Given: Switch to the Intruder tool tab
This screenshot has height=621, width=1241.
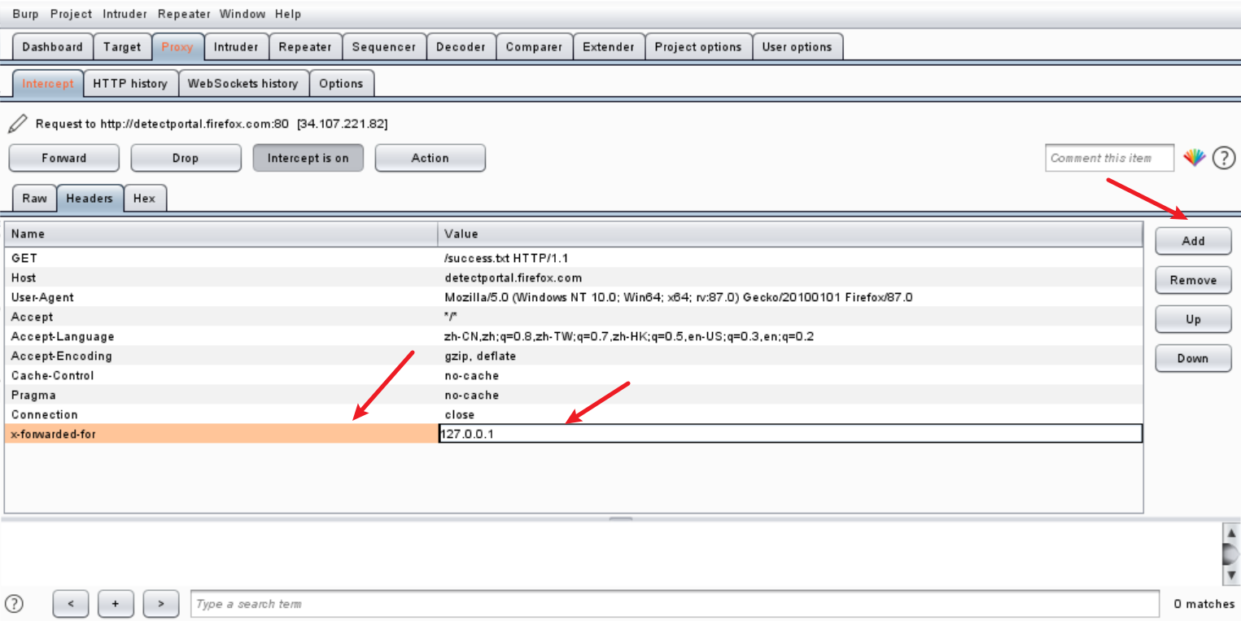Looking at the screenshot, I should [x=236, y=46].
